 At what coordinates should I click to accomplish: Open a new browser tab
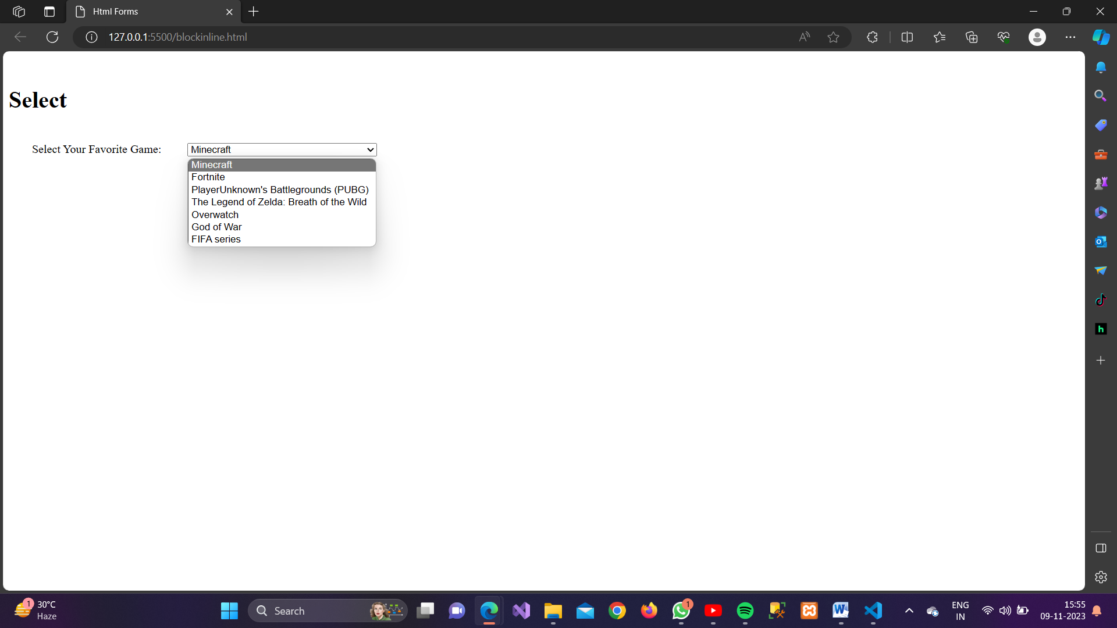pos(254,12)
